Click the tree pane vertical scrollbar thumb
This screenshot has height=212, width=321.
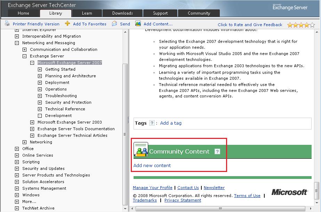125,134
